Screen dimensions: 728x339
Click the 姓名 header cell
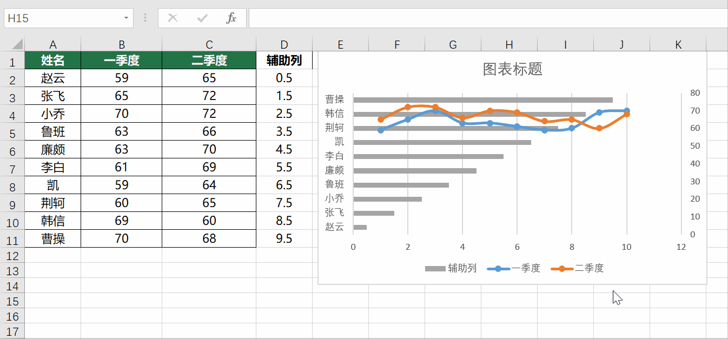(53, 61)
